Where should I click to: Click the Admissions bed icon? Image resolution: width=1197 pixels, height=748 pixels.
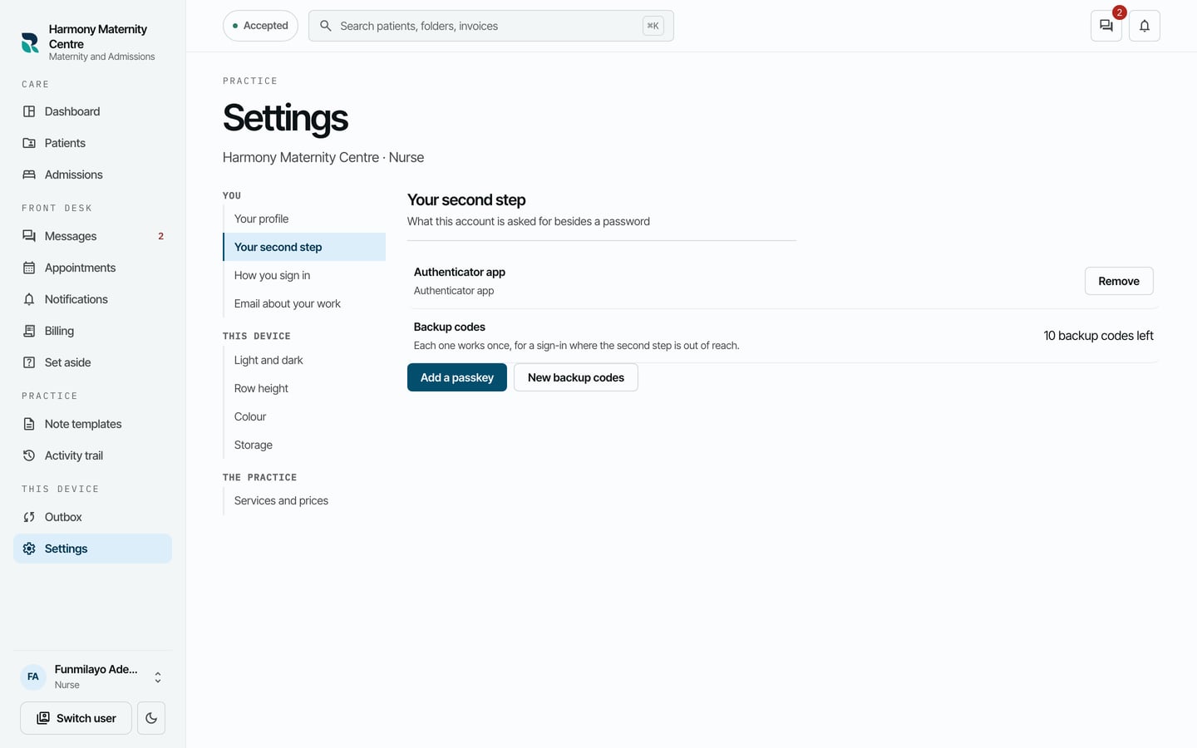coord(29,175)
